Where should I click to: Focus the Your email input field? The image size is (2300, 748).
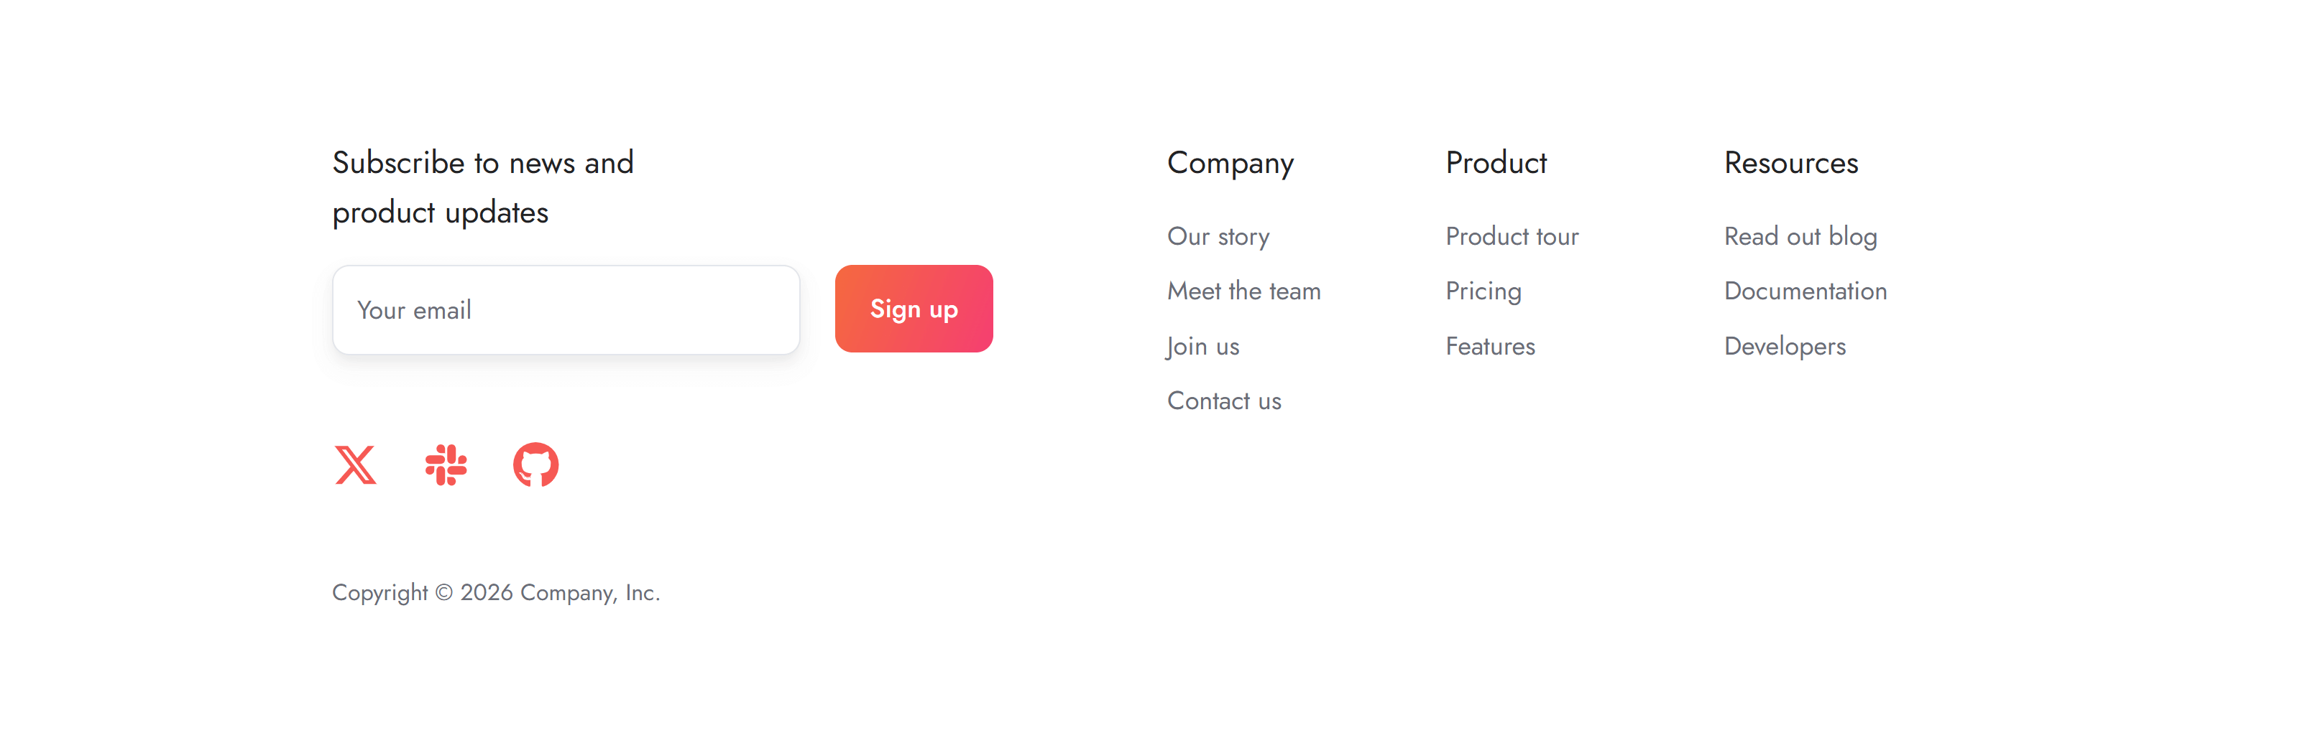point(566,310)
